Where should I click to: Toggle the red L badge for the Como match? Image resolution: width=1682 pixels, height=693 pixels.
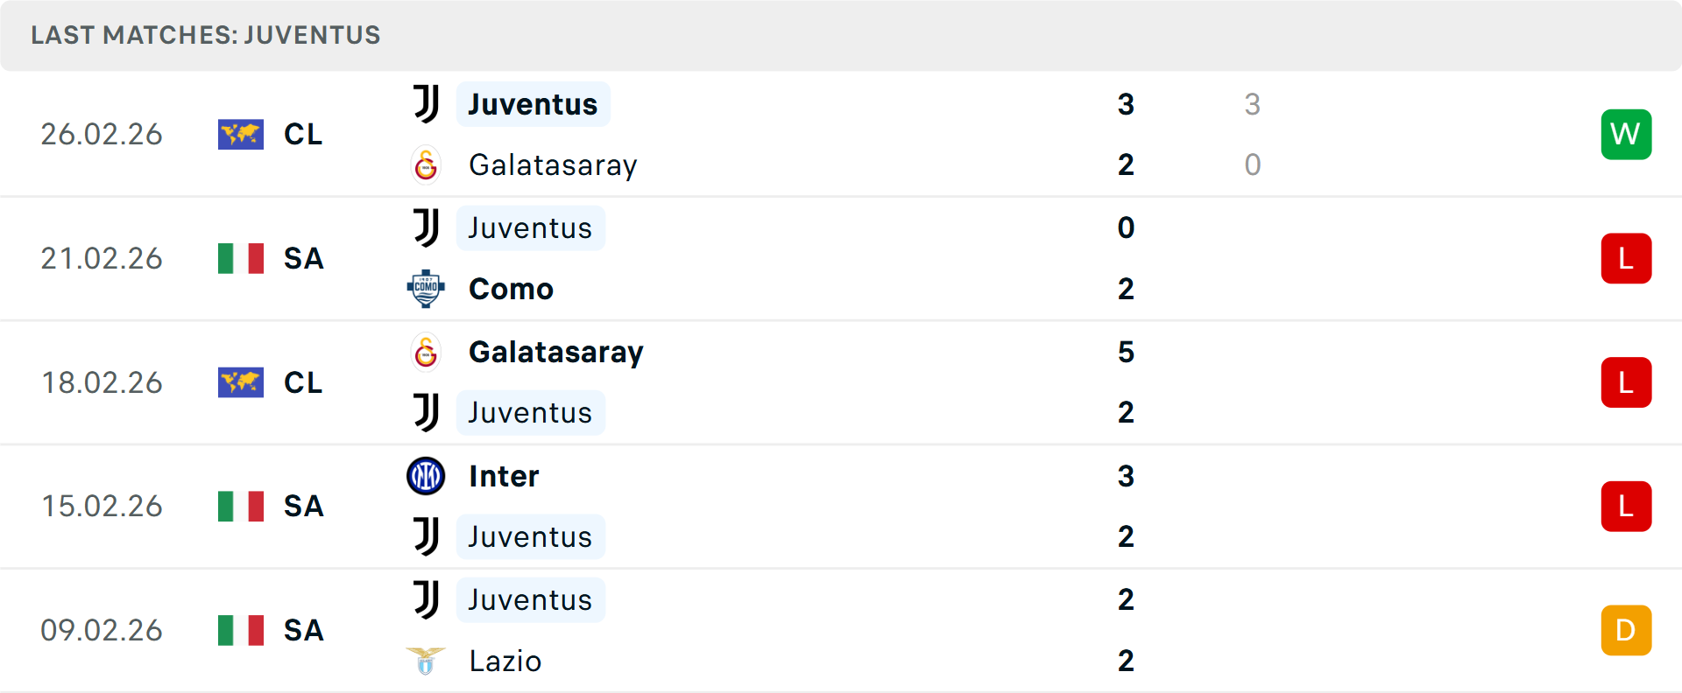point(1626,258)
